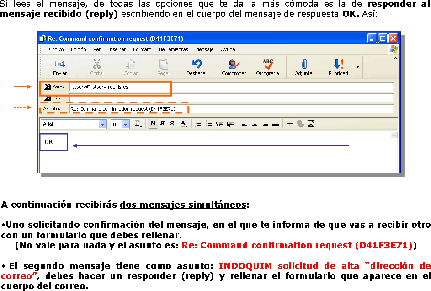This screenshot has height=291, width=431.
Task: Set message priority with Prioridad icon
Action: click(338, 67)
